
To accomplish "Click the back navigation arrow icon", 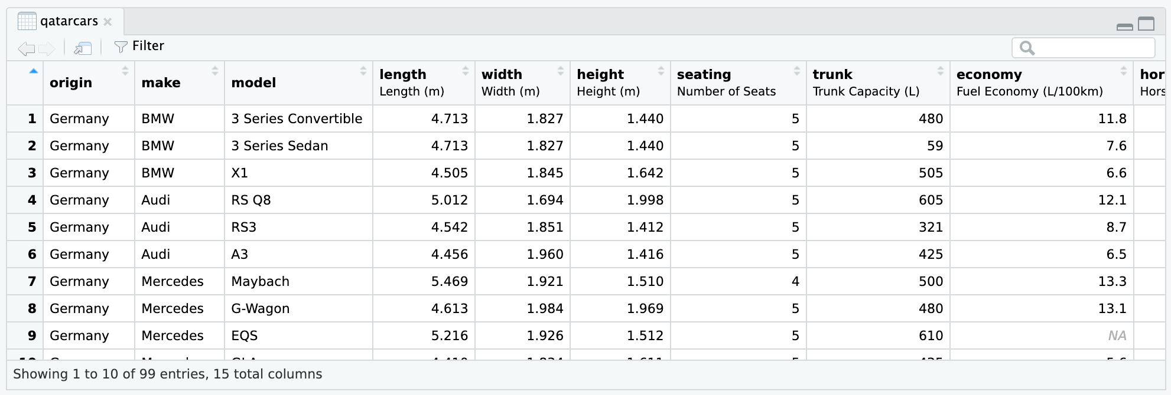I will pos(27,48).
